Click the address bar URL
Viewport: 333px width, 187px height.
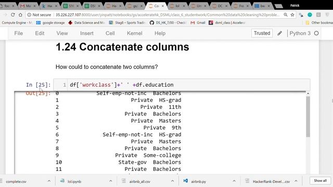point(167,15)
